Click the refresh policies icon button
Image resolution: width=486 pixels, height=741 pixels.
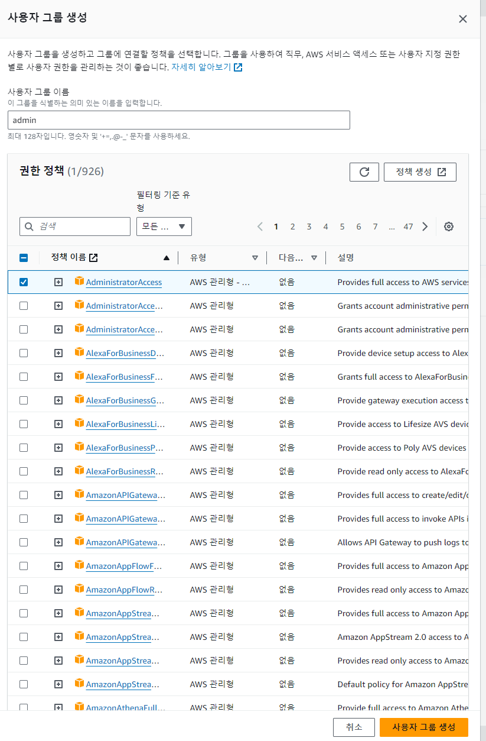[364, 172]
